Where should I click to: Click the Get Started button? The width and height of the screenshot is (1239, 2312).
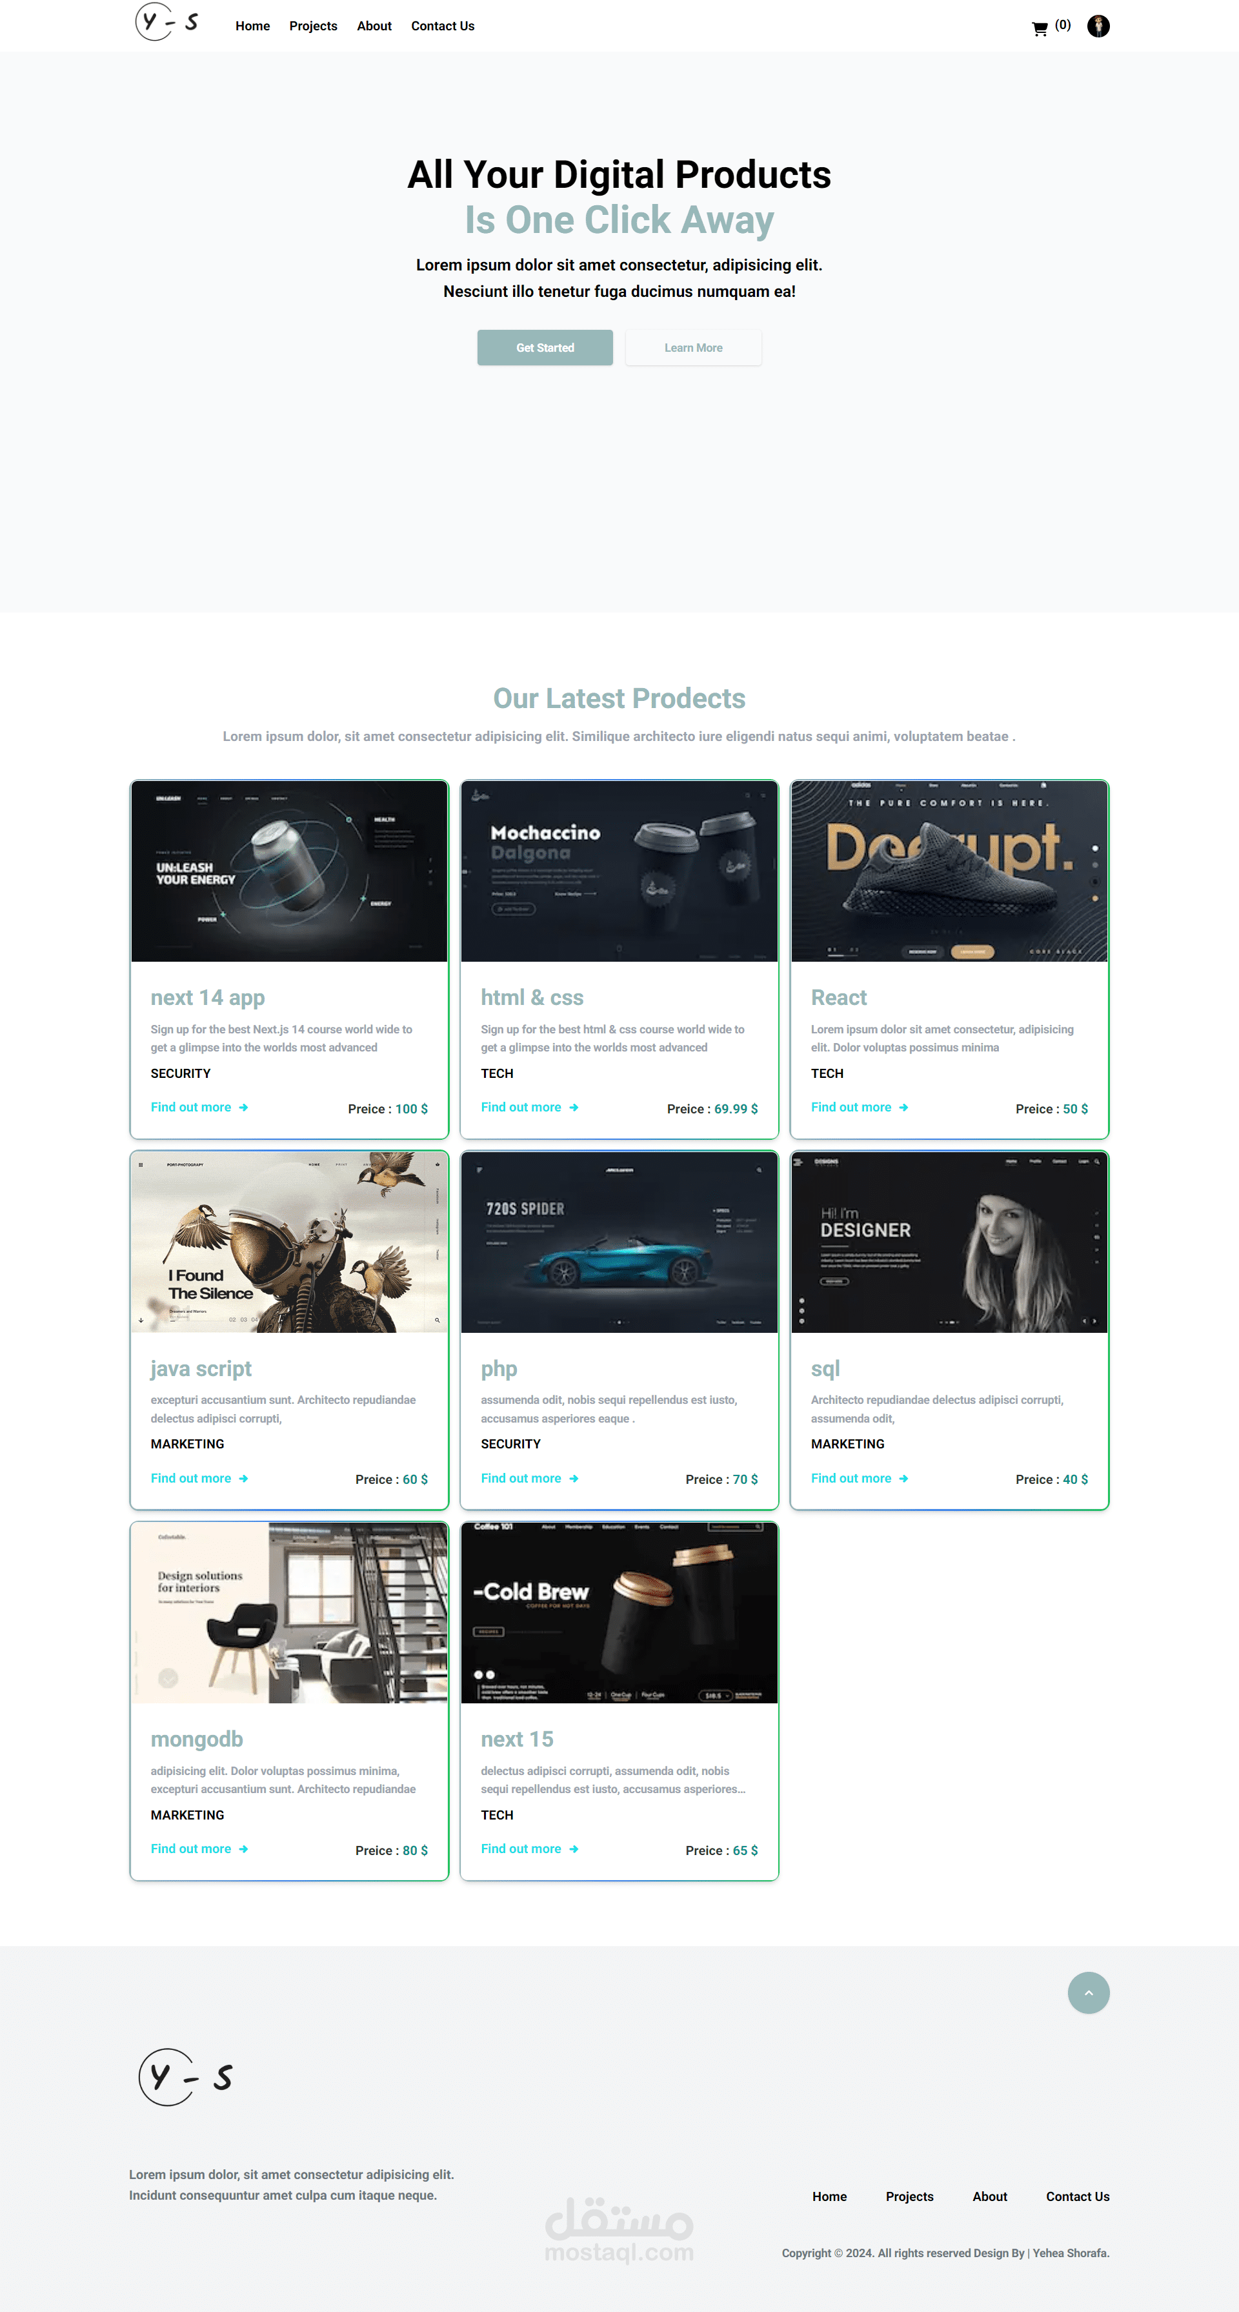coord(544,347)
